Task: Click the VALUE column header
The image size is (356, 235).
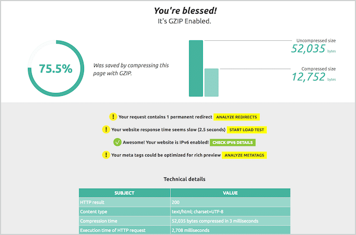Action: point(230,193)
